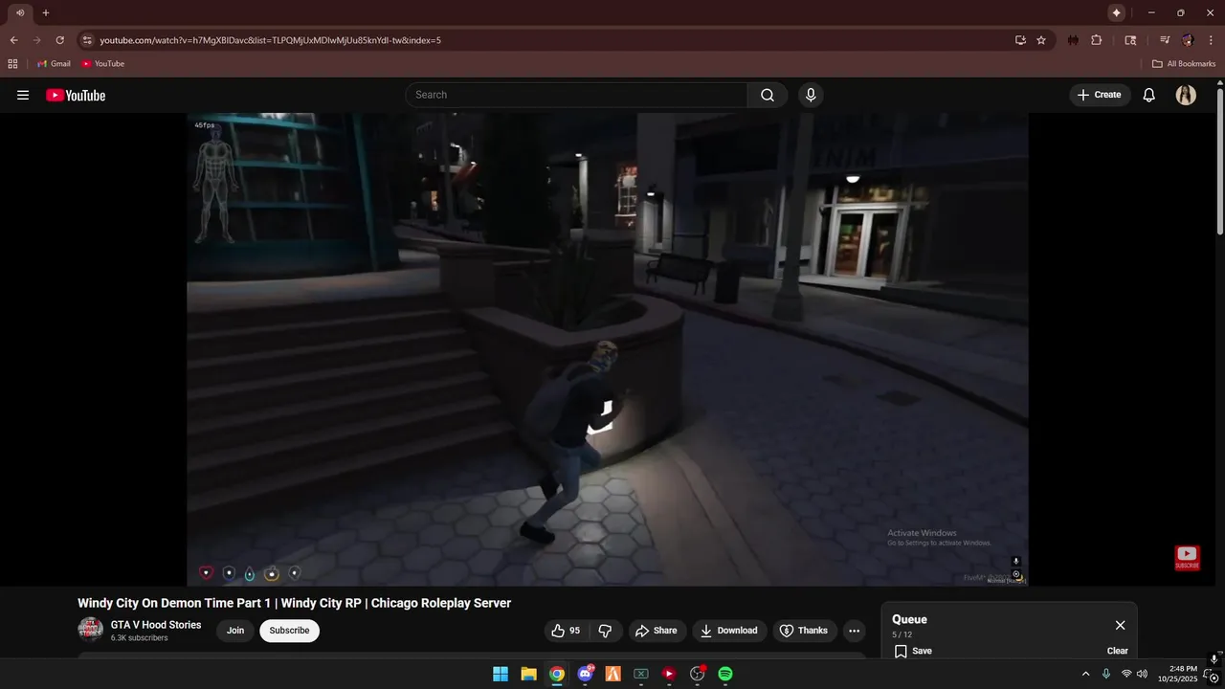
Task: Open the Extensions puzzle icon
Action: coord(1097,40)
